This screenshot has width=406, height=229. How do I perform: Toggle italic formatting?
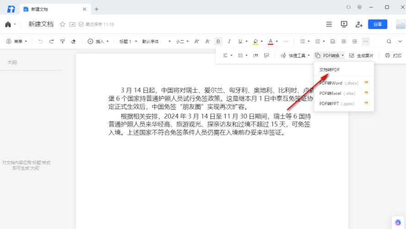[229, 41]
